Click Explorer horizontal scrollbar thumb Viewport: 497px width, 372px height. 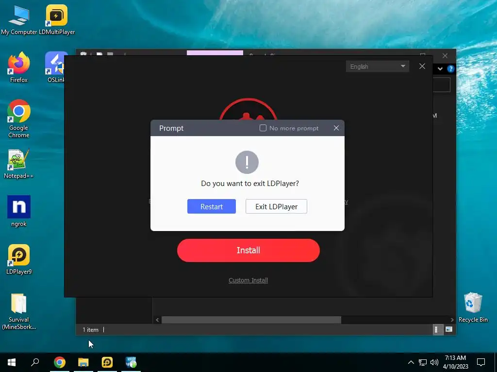[x=251, y=320]
